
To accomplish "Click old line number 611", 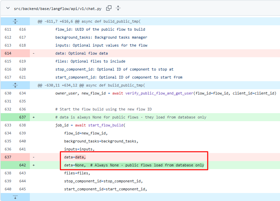I will pos(8,29).
